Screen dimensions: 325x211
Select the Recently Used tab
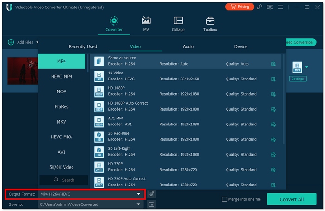tap(83, 46)
